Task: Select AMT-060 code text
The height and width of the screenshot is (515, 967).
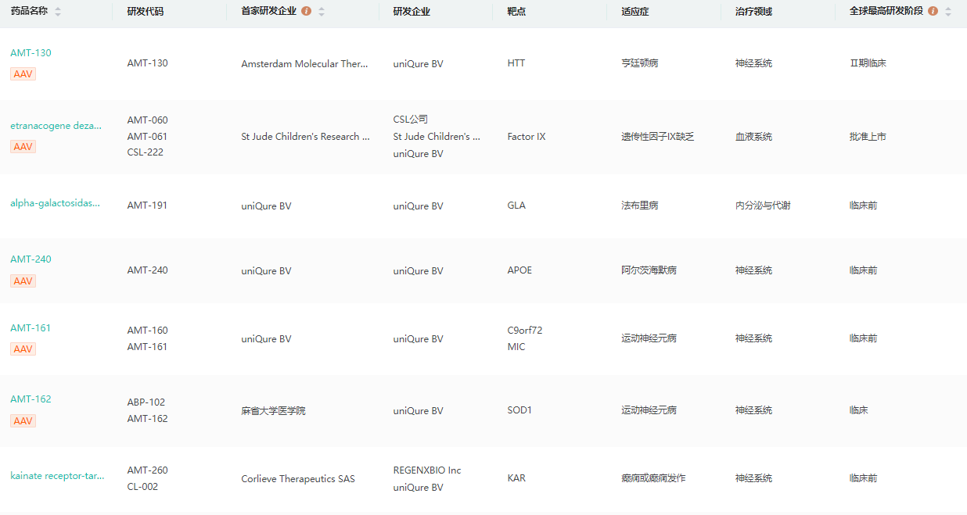Action: (147, 120)
